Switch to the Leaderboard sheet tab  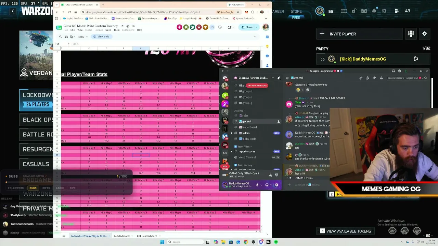point(121,236)
